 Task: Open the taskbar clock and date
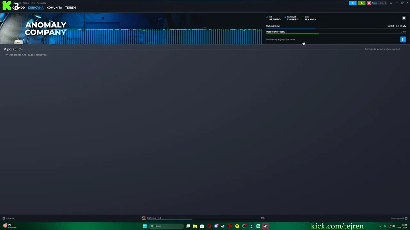402,226
